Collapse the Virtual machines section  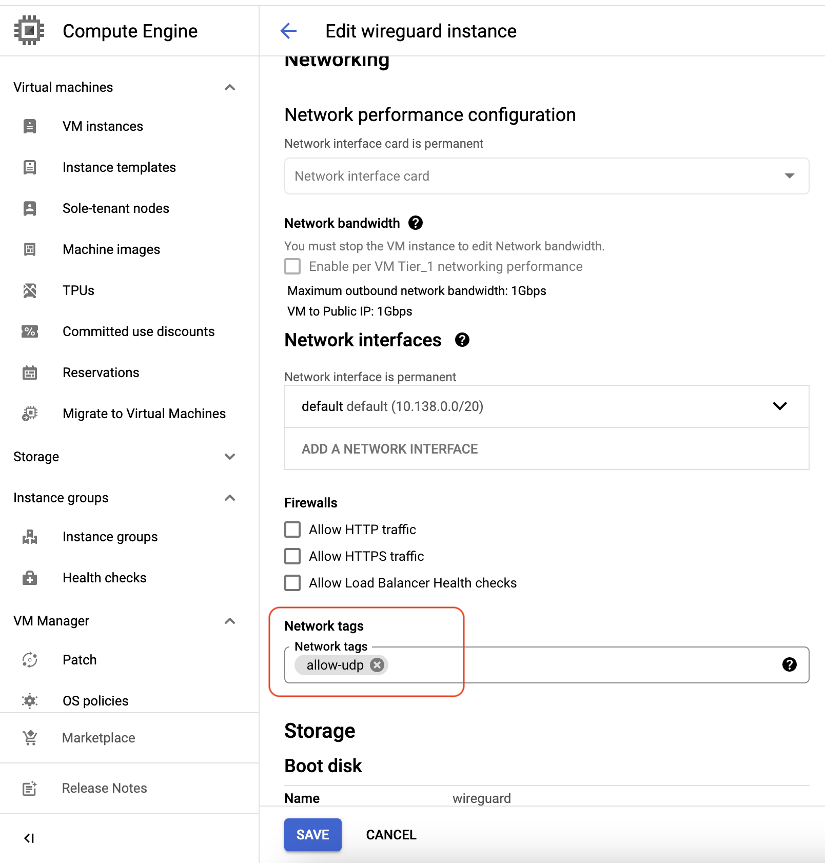230,87
